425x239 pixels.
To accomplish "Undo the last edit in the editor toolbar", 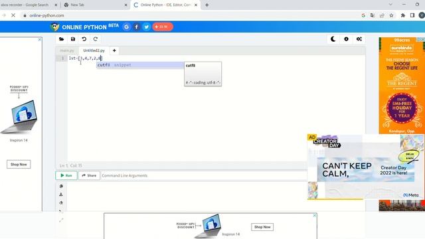I will click(84, 39).
